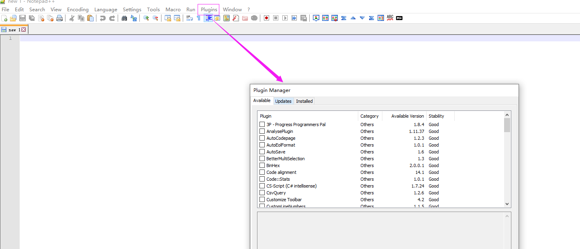Tick the AnalysePlugin checkbox
This screenshot has height=249, width=580.
coord(262,131)
